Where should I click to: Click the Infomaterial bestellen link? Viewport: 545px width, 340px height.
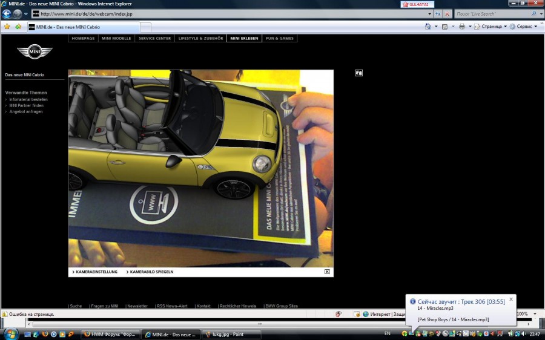coord(28,99)
